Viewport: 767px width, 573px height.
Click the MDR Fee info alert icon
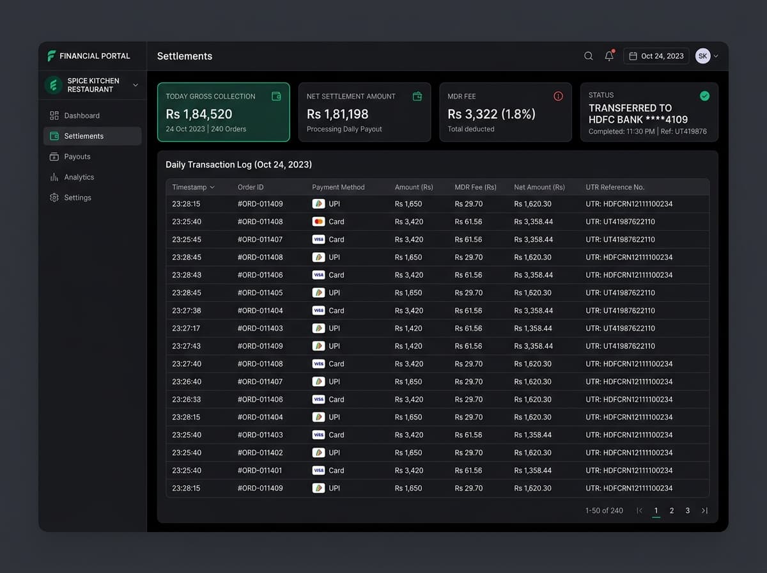pos(558,96)
